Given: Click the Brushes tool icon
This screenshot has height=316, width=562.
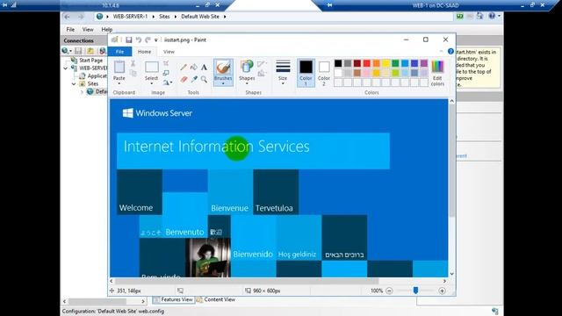Looking at the screenshot, I should point(223,68).
